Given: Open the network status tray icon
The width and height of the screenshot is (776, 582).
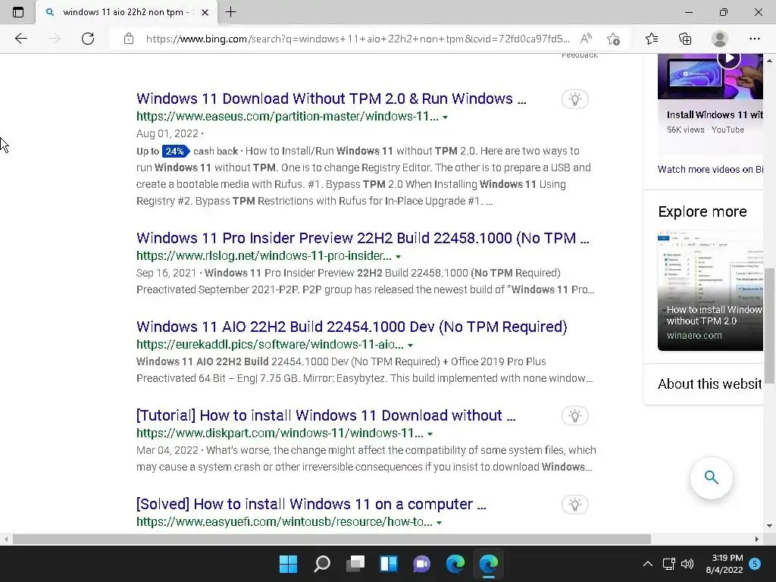Looking at the screenshot, I should (x=668, y=564).
